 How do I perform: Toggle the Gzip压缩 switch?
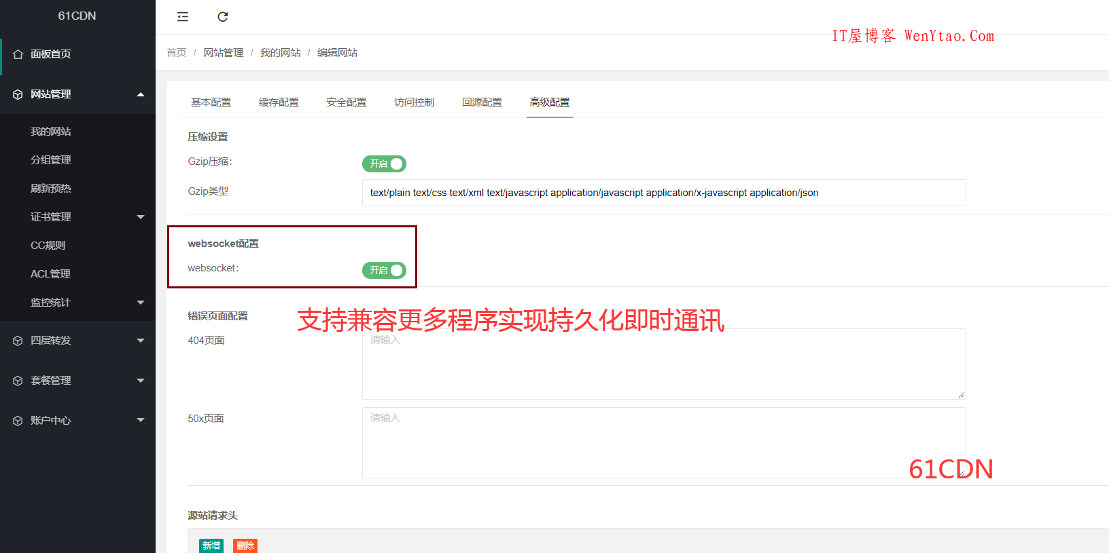[x=384, y=164]
